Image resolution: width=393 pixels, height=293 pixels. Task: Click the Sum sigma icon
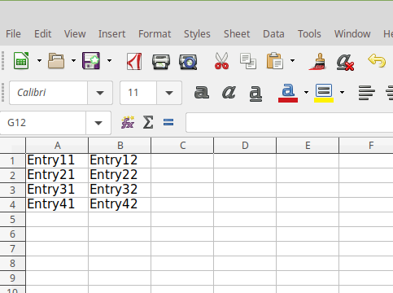[x=148, y=122]
